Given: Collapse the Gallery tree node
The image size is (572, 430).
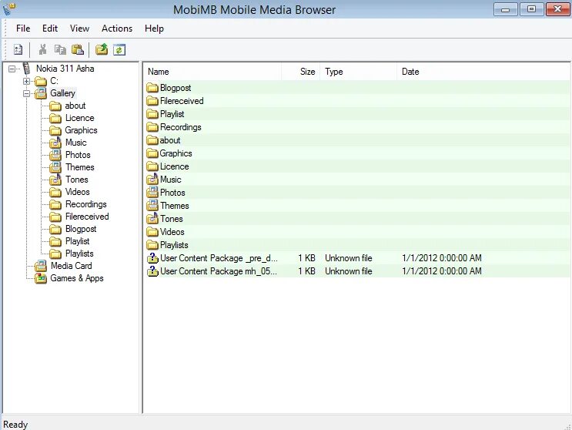Looking at the screenshot, I should click(26, 93).
